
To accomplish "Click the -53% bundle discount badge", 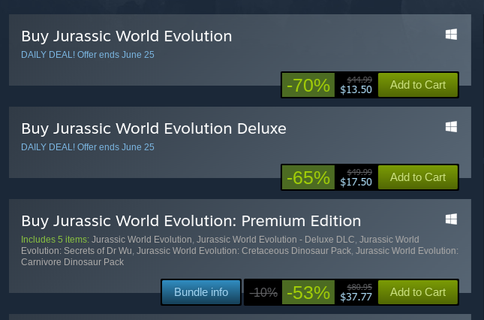I will click(x=308, y=292).
